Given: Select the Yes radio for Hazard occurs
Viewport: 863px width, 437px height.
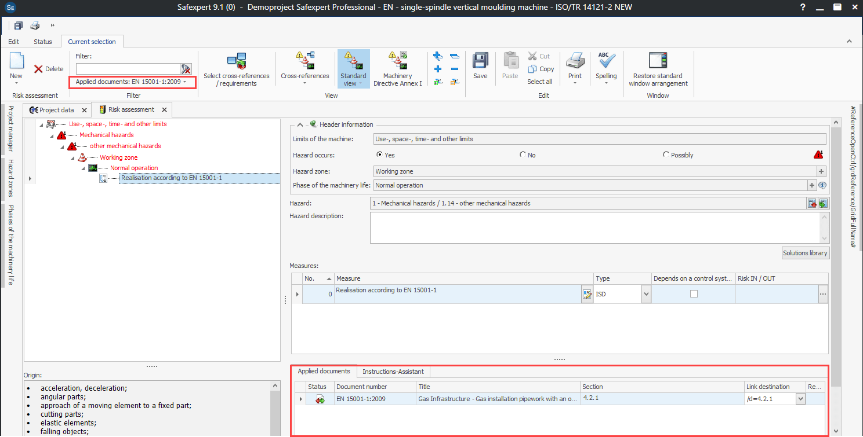Looking at the screenshot, I should pyautogui.click(x=380, y=155).
